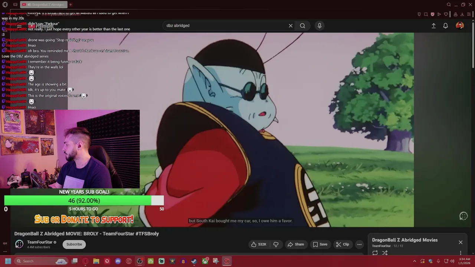This screenshot has height=267, width=475.
Task: Click the browser send/flow arrow icon
Action: click(x=439, y=14)
